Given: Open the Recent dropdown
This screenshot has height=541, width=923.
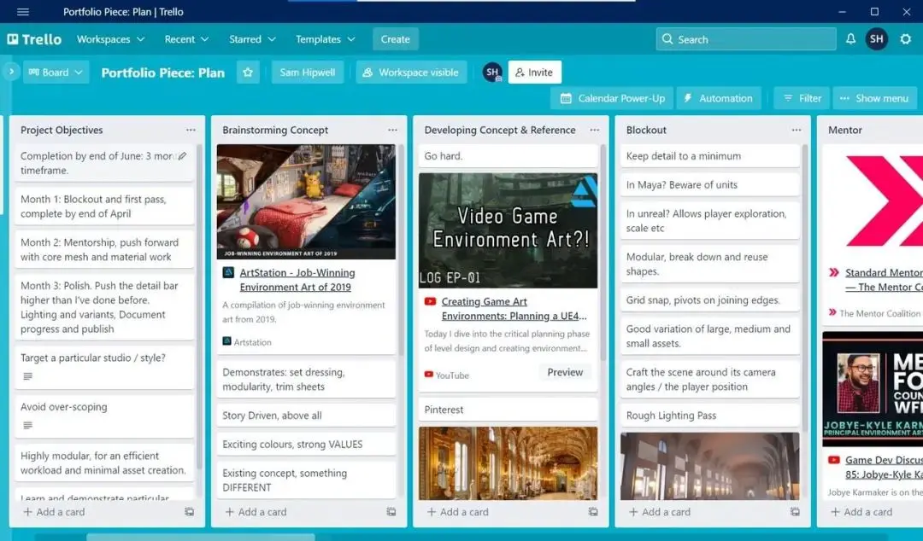Looking at the screenshot, I should pyautogui.click(x=186, y=39).
